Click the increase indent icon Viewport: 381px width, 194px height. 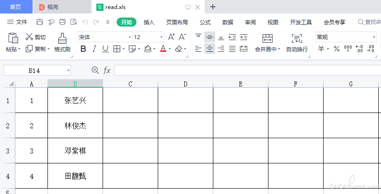pos(244,37)
